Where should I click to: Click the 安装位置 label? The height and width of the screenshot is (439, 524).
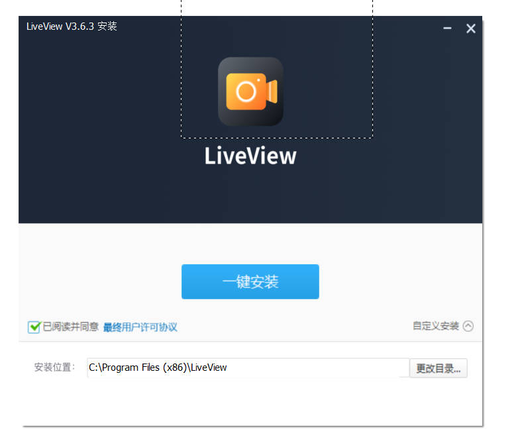point(55,367)
